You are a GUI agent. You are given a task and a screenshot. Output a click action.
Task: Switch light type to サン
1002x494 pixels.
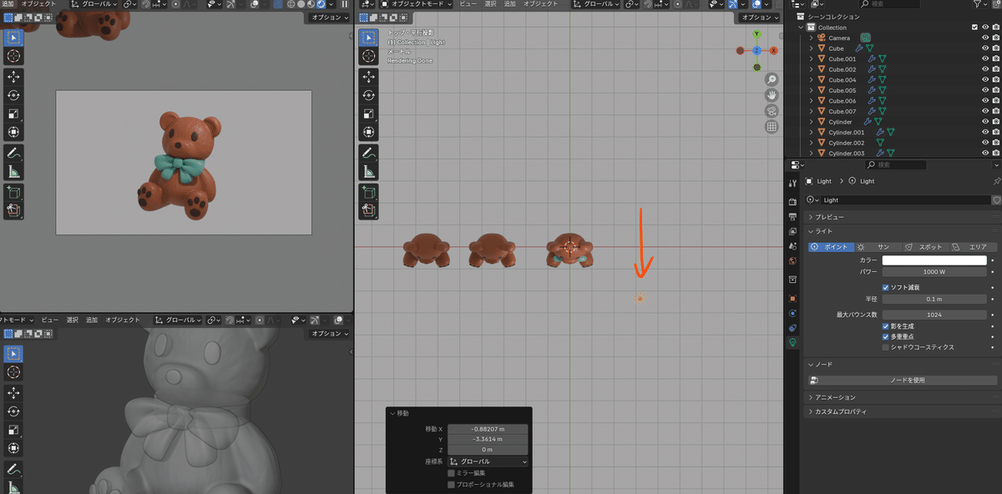[877, 247]
